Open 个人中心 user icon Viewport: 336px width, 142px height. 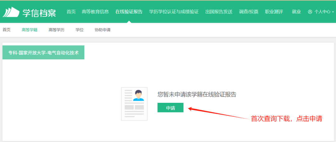(310, 12)
